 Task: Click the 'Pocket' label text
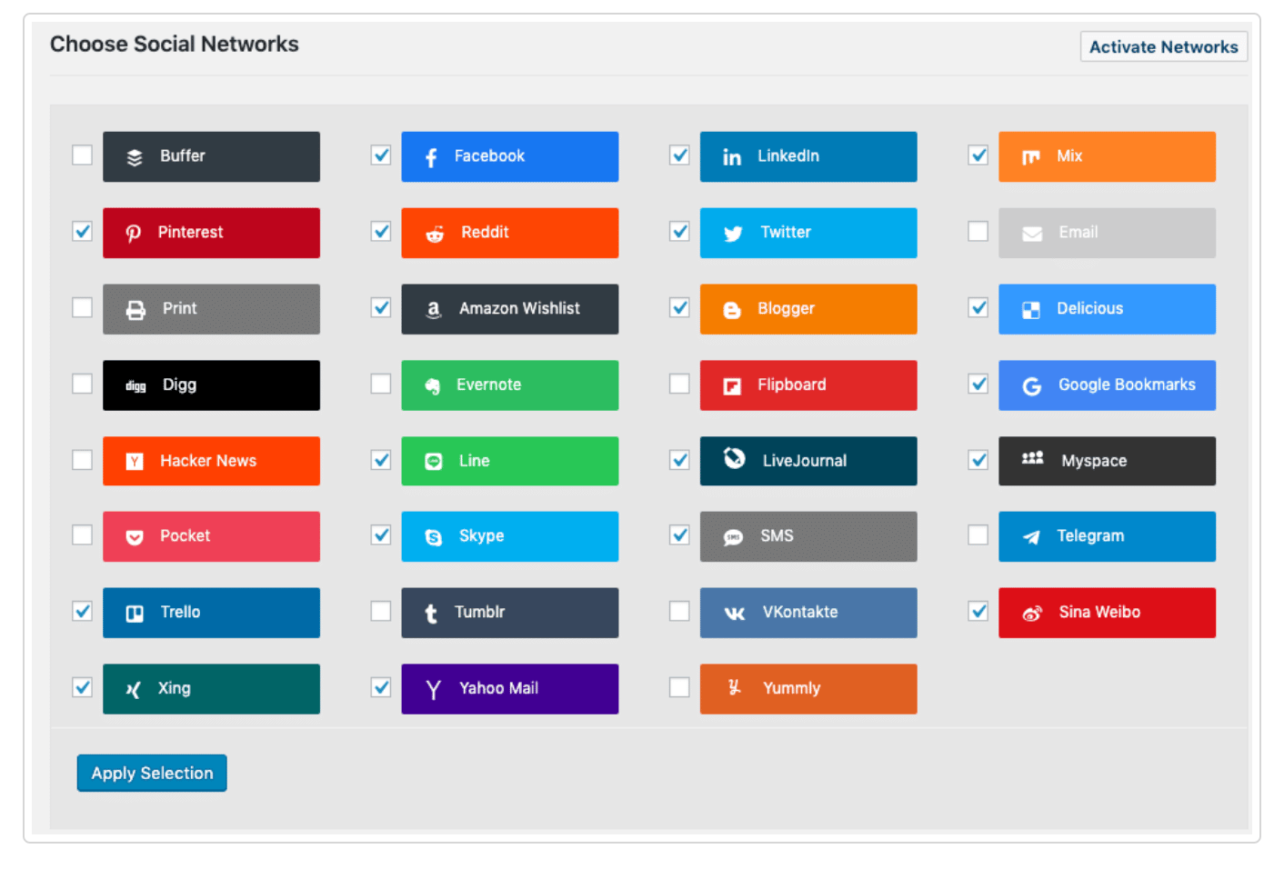[185, 535]
